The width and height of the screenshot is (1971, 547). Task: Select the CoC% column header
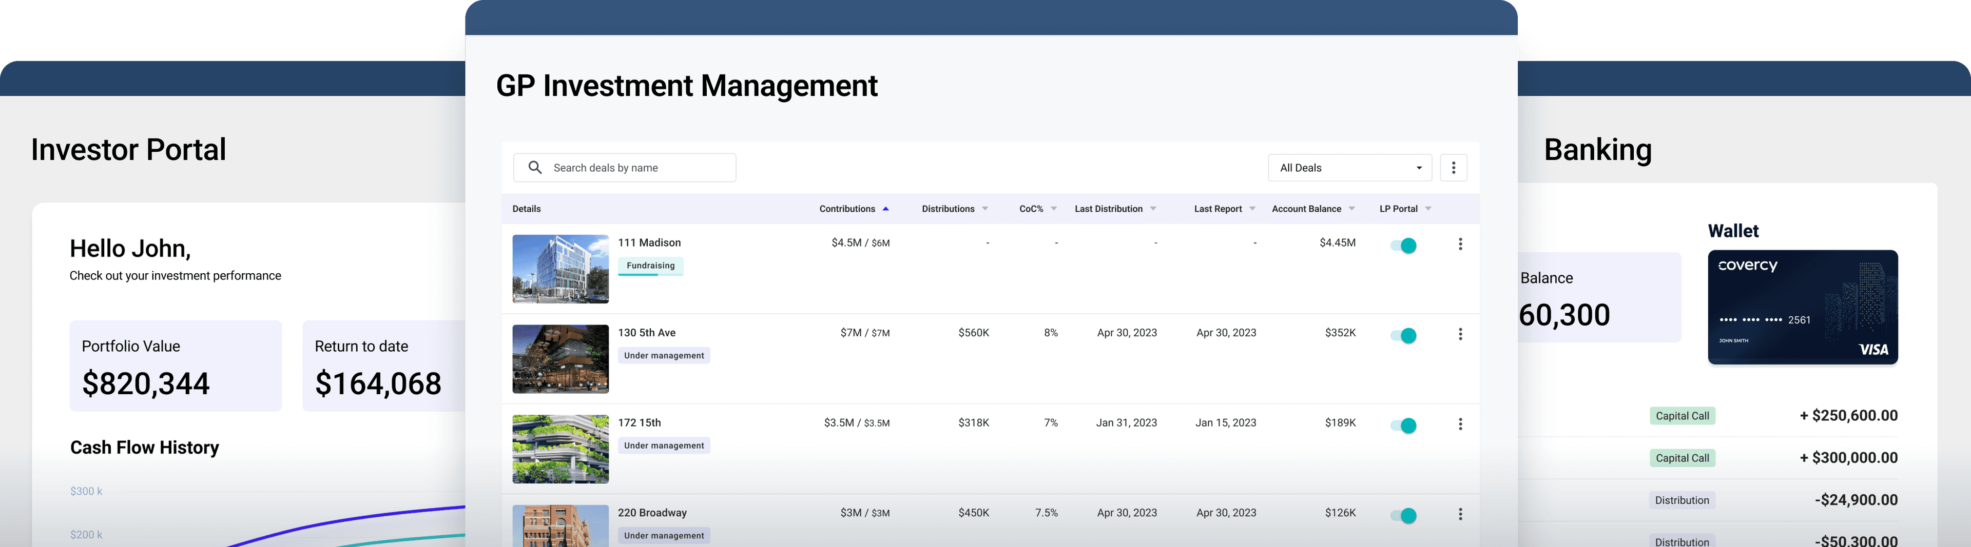point(1031,208)
